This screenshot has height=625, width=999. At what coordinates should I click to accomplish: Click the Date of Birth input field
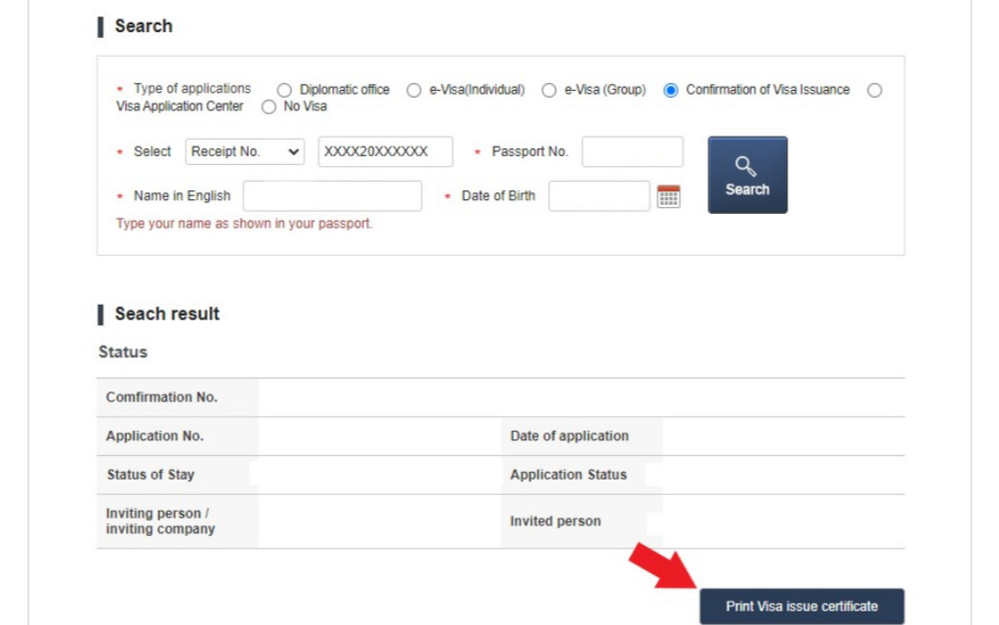[599, 196]
